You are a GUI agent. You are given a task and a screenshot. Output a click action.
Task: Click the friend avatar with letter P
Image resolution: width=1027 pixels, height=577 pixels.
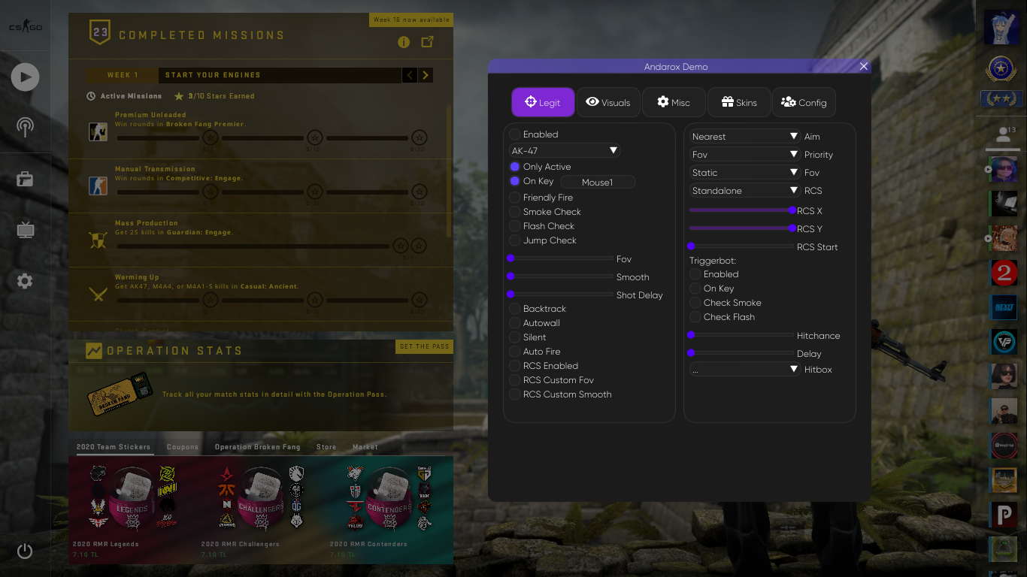pos(1004,516)
